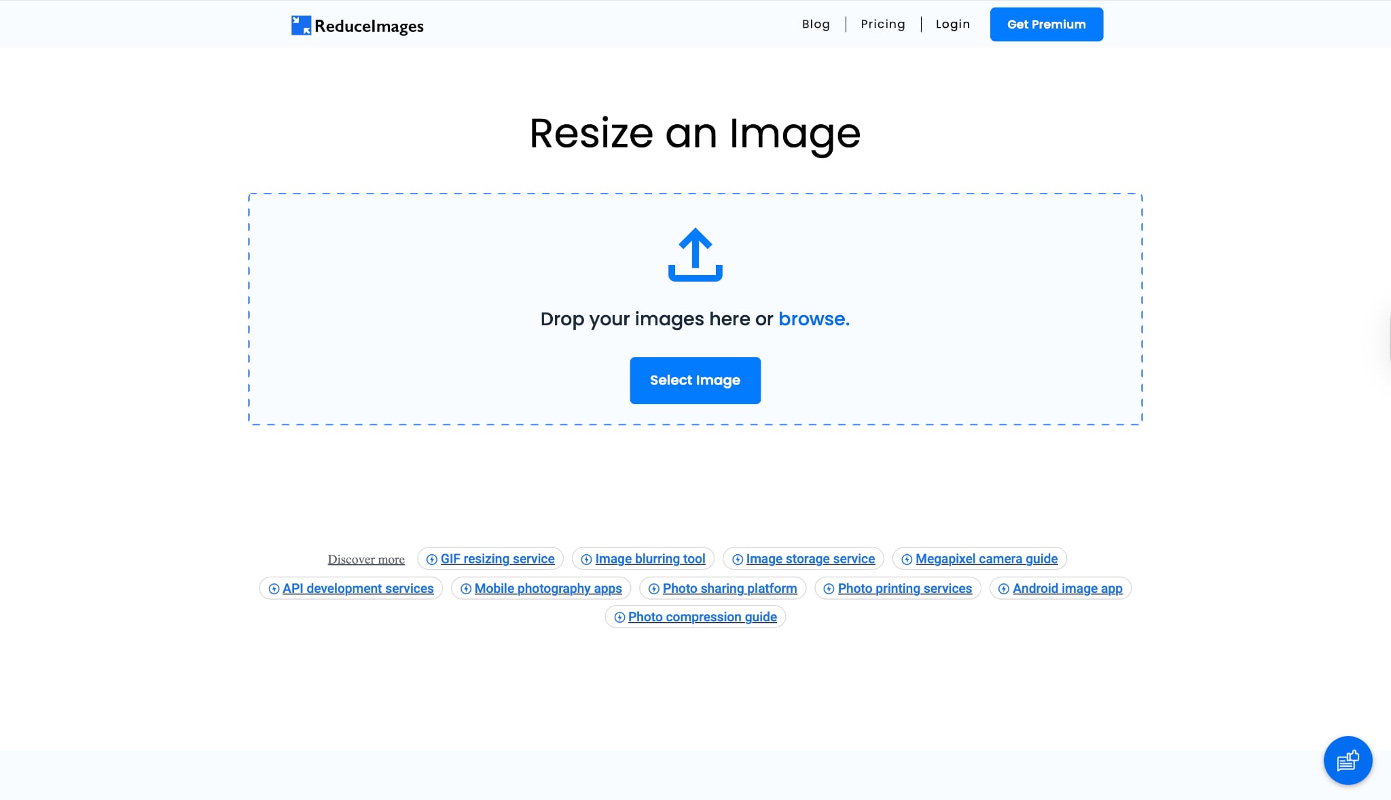Click the icon next to Image blurring tool

point(587,559)
